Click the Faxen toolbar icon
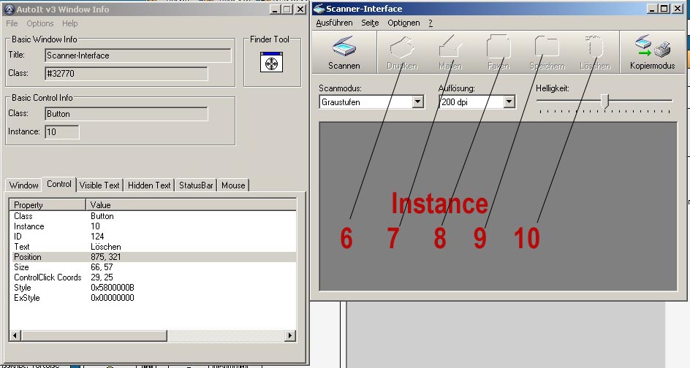This screenshot has width=690, height=368. (x=498, y=48)
